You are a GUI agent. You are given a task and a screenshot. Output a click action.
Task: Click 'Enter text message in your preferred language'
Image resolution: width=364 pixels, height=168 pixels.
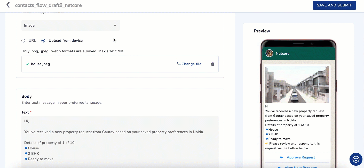pos(62,103)
